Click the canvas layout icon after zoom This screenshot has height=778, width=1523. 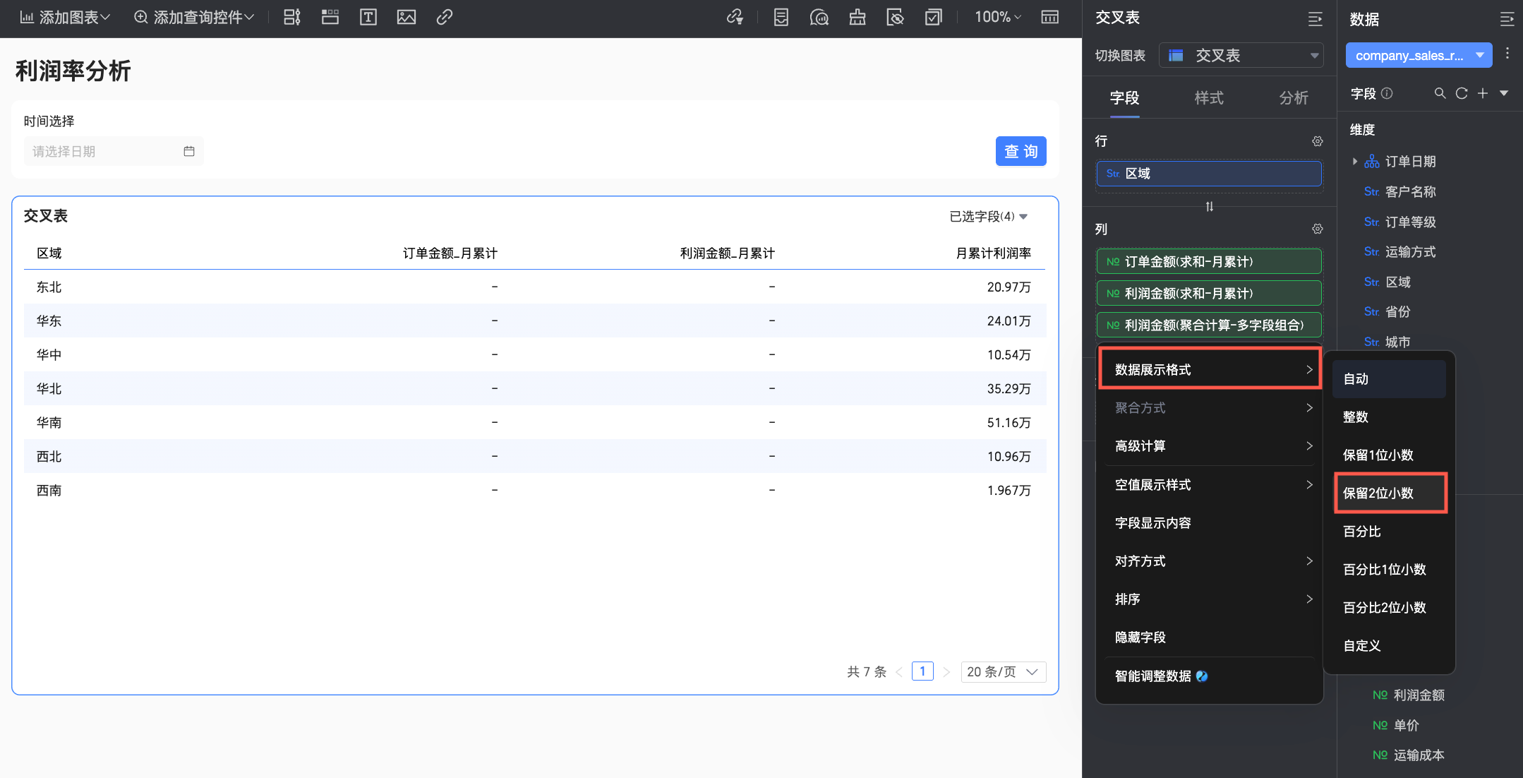[x=1049, y=17]
